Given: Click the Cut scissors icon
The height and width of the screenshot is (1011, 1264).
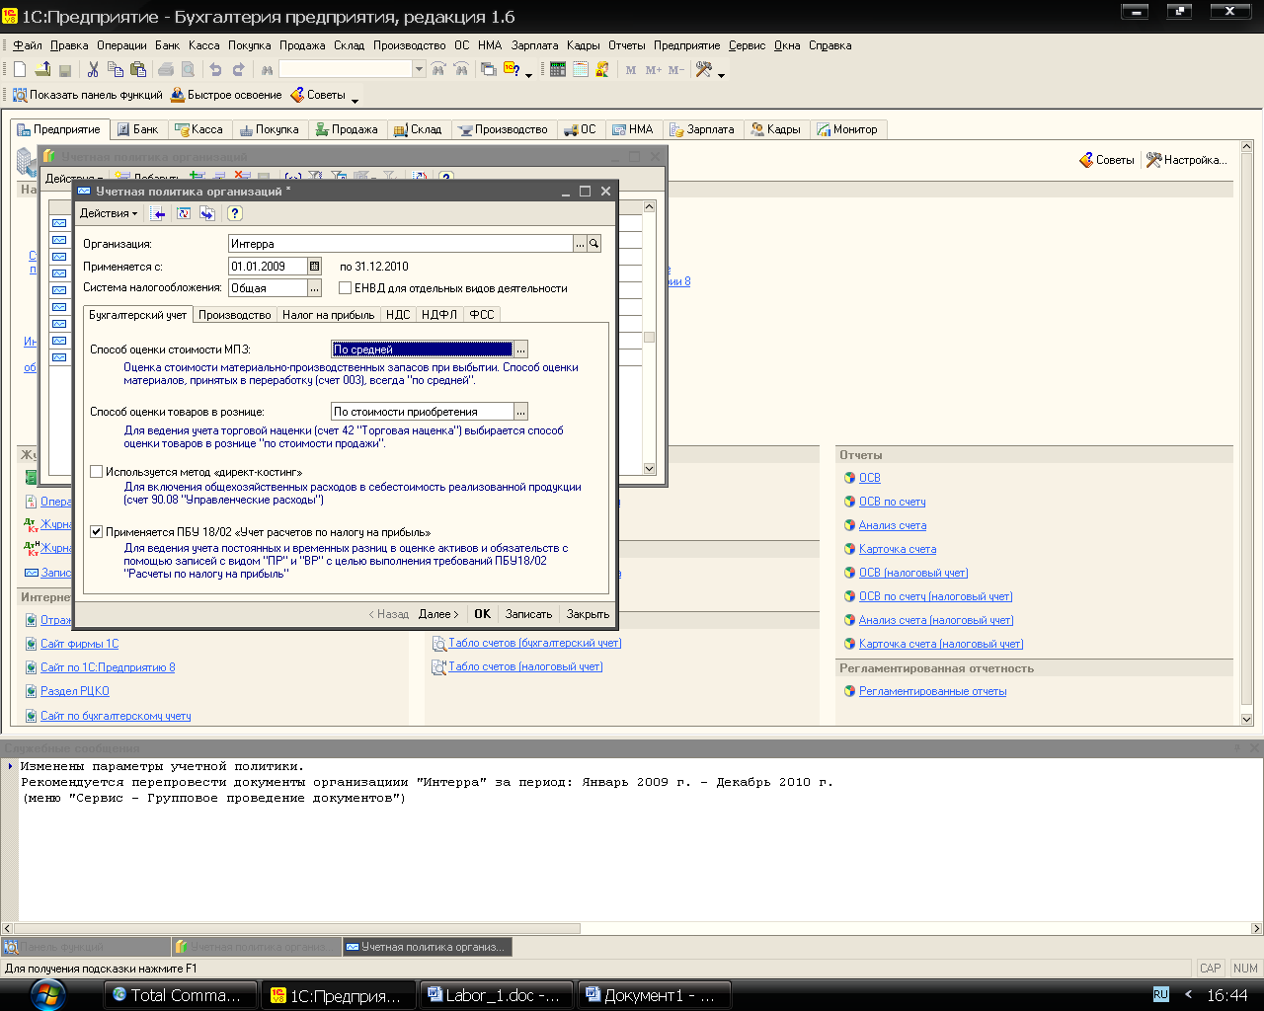Looking at the screenshot, I should point(93,69).
